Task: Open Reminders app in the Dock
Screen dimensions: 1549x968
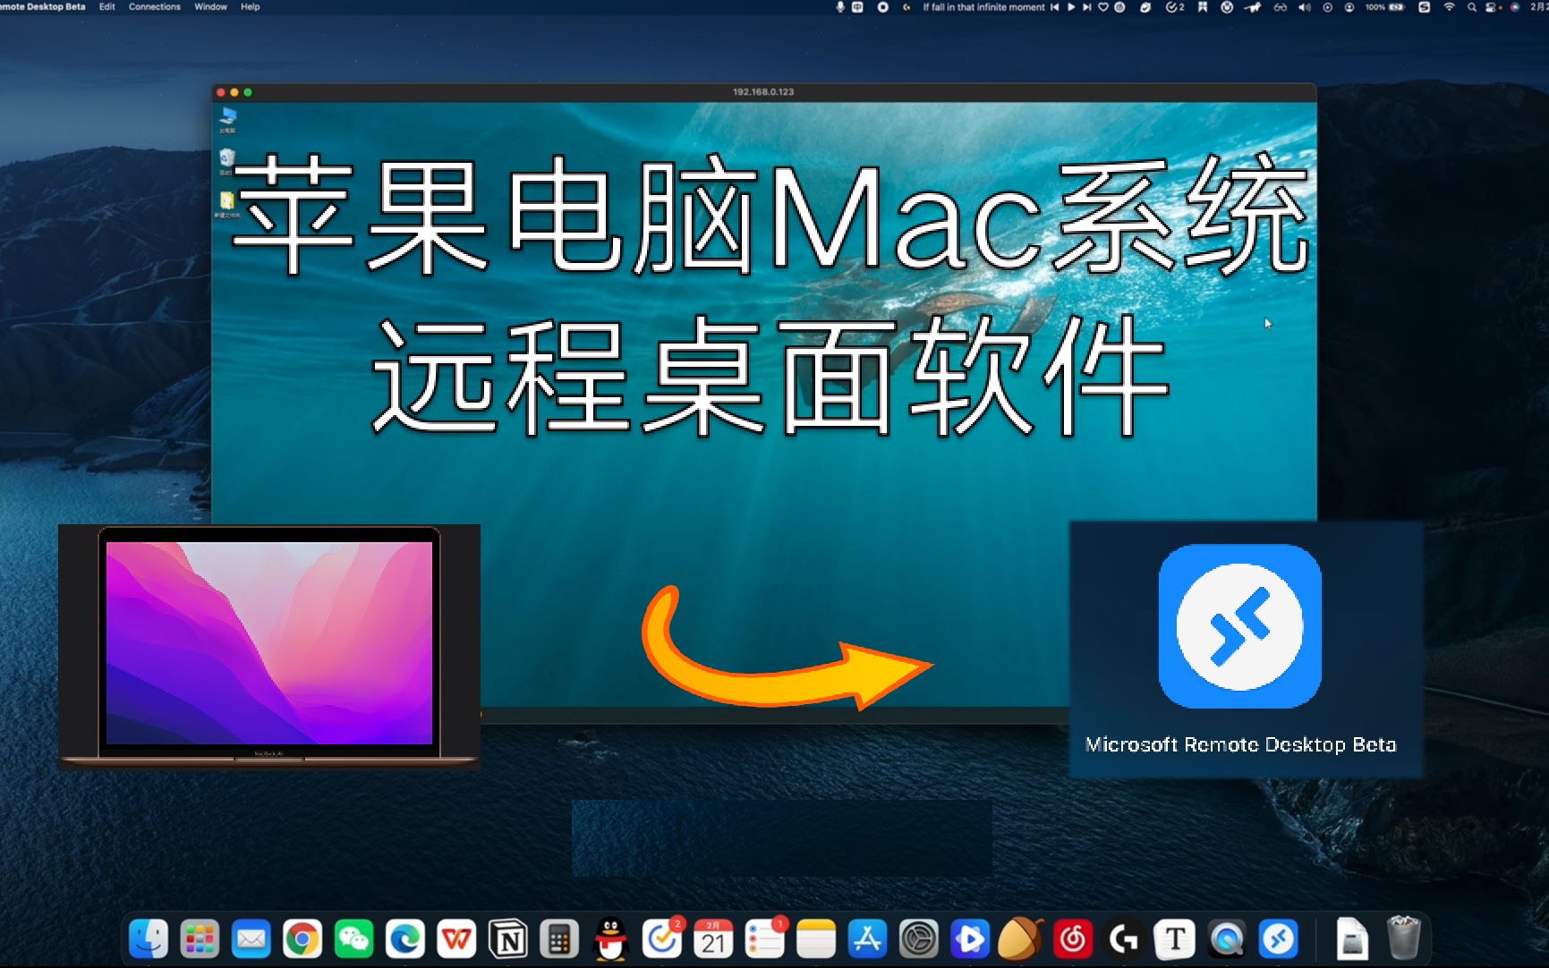Action: click(x=765, y=938)
